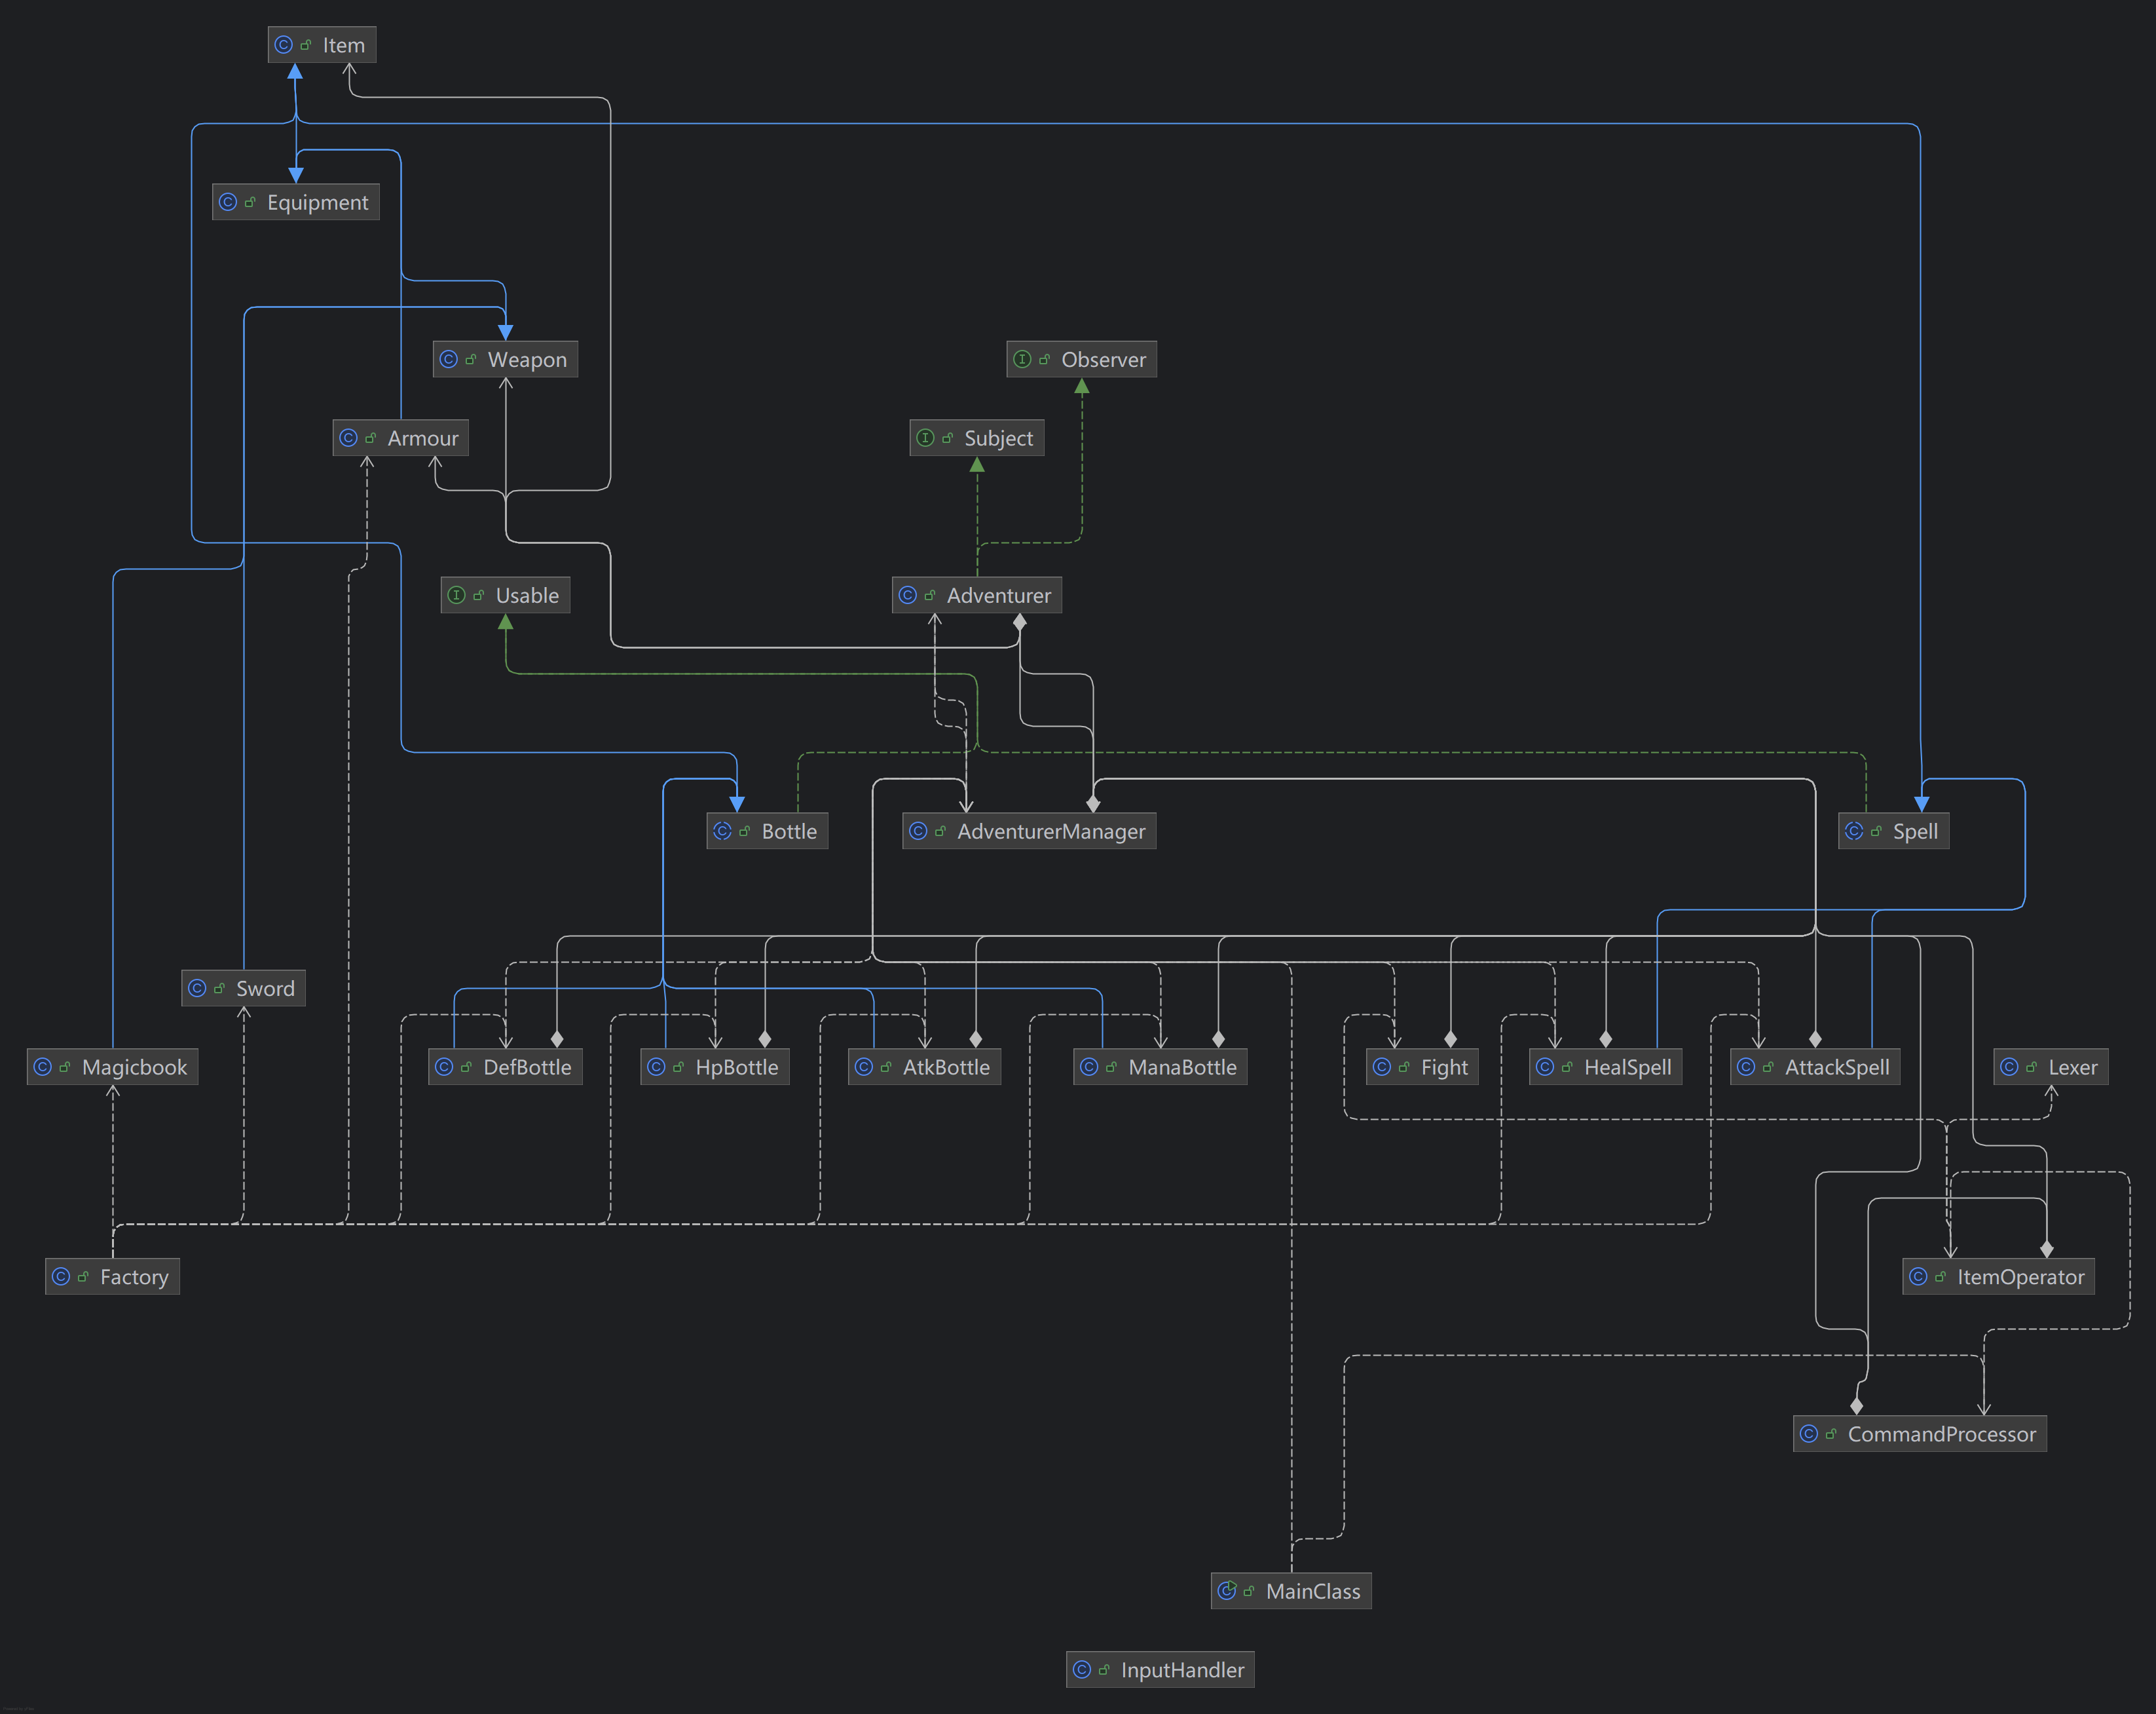
Task: Click the AdventurerManager class node
Action: [x=1029, y=831]
